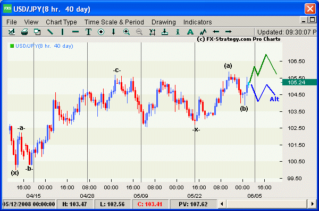
Task: Click the print chart icon
Action: (x=24, y=32)
